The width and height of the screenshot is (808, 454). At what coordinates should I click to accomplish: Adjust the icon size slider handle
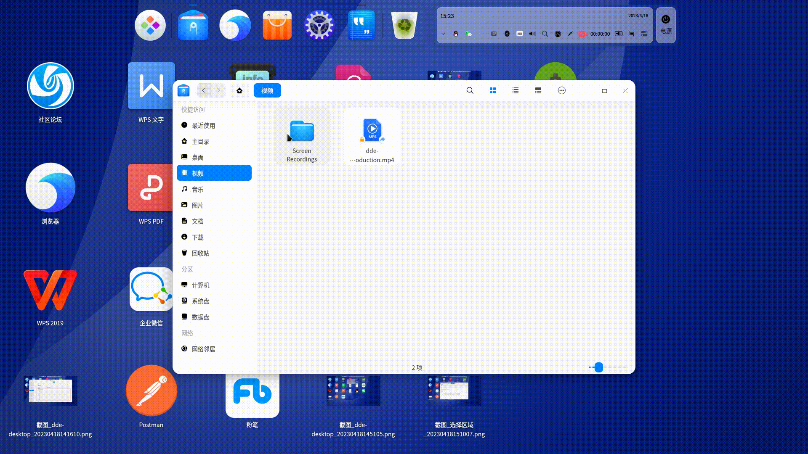[598, 367]
